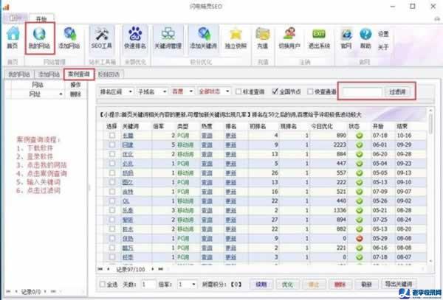Expand the 网址 dropdown in the left panel

point(61,94)
